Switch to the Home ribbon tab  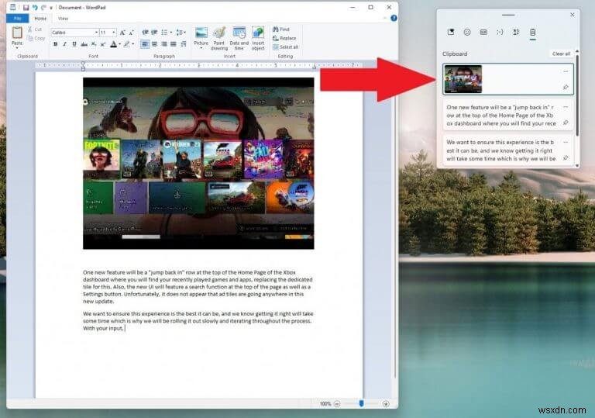(40, 19)
